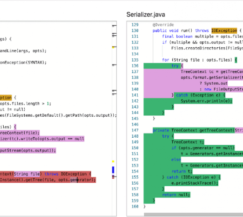Image resolution: width=243 pixels, height=217 pixels.
Task: Click 'onException(SYNTAX);' in the left pane
Action: (x=23, y=62)
